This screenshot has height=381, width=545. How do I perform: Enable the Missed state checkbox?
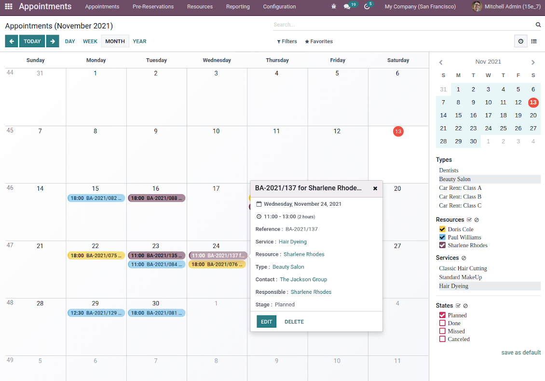[x=442, y=331]
